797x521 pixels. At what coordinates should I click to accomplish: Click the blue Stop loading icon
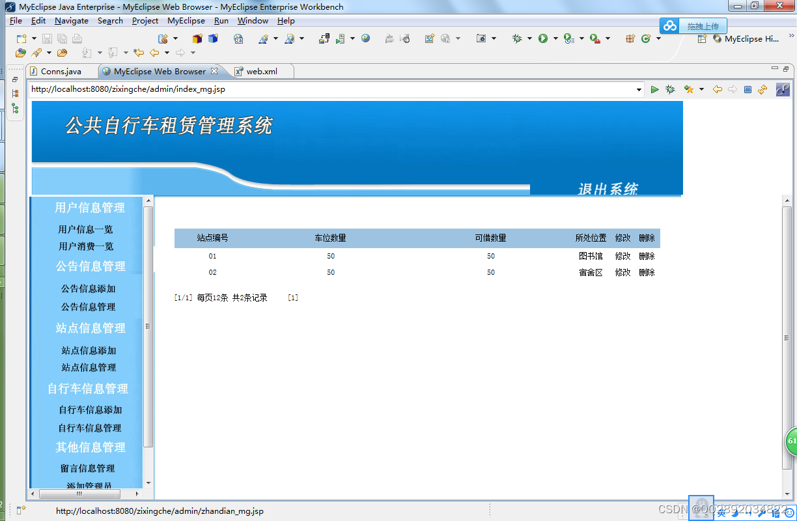click(x=748, y=89)
